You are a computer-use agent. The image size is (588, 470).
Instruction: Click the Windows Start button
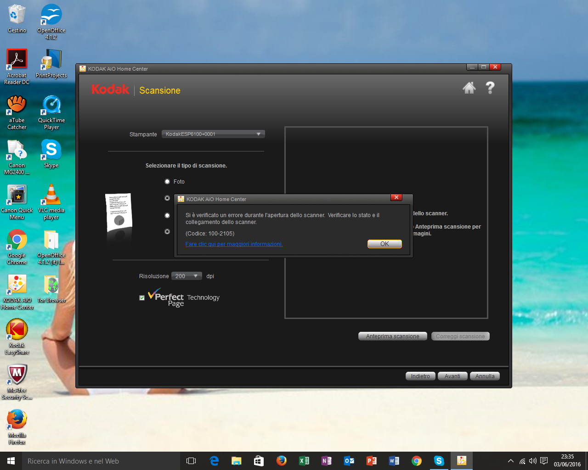(x=11, y=461)
